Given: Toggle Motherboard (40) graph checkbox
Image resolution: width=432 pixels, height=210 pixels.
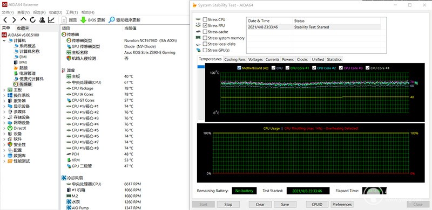Looking at the screenshot, I should (239, 68).
